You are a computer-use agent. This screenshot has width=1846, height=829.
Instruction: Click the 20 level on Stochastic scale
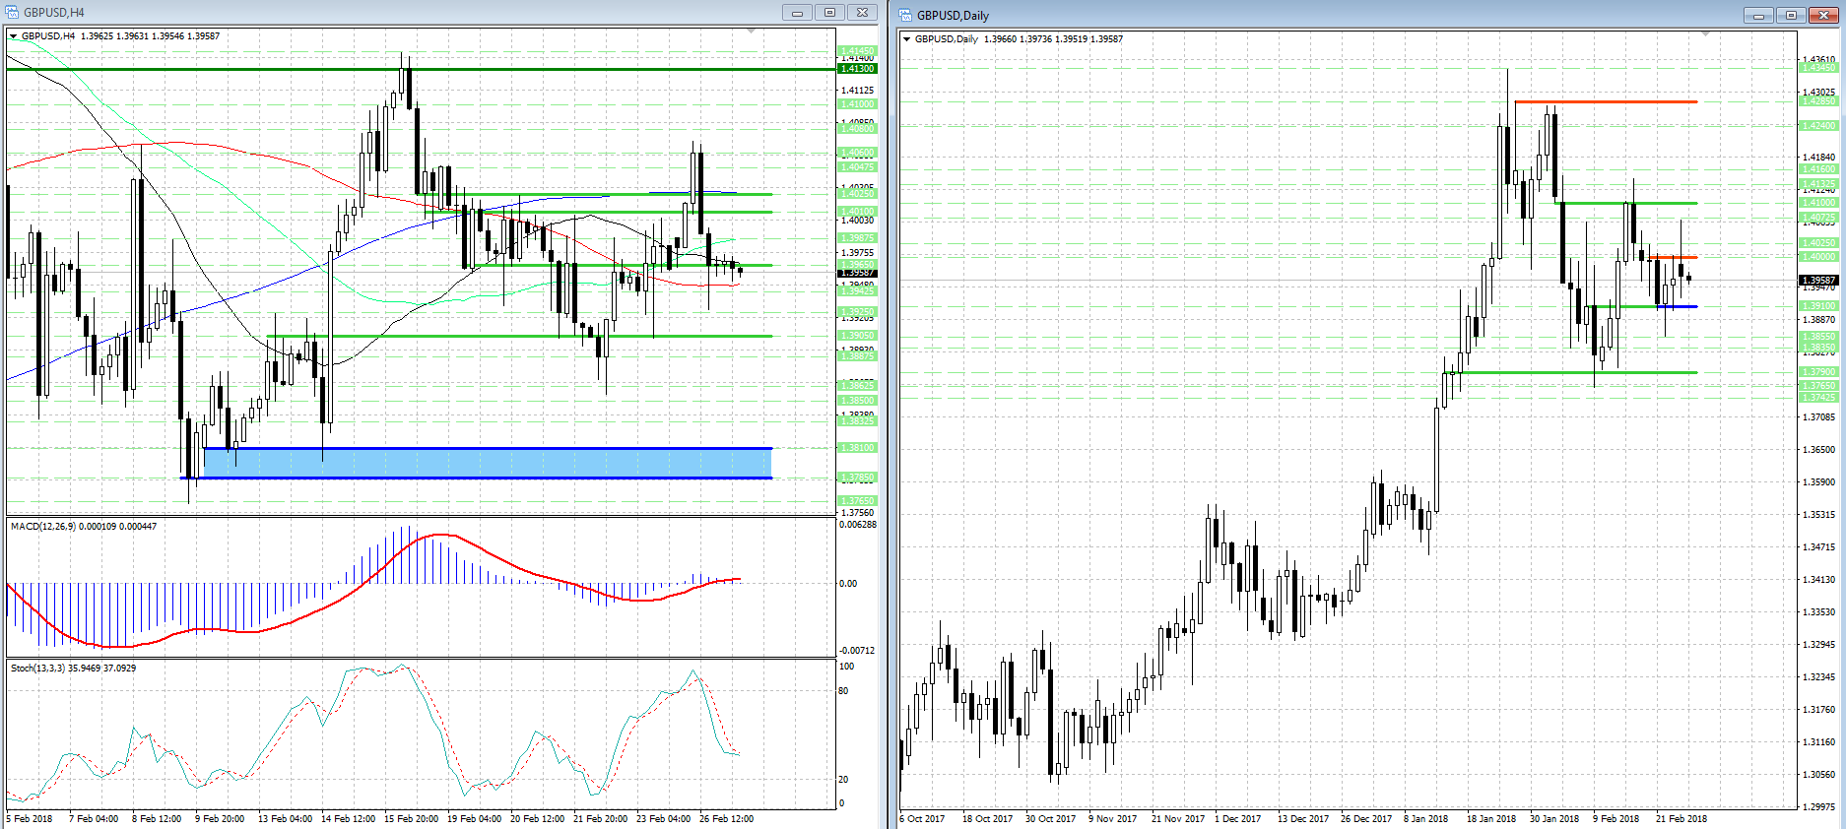[843, 780]
